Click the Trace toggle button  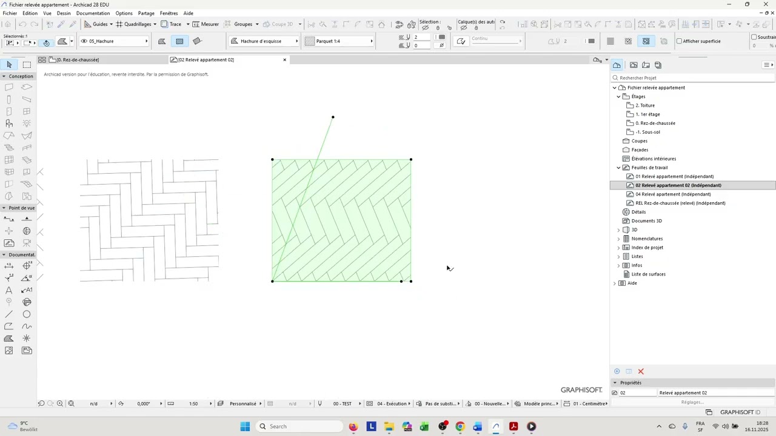(171, 24)
